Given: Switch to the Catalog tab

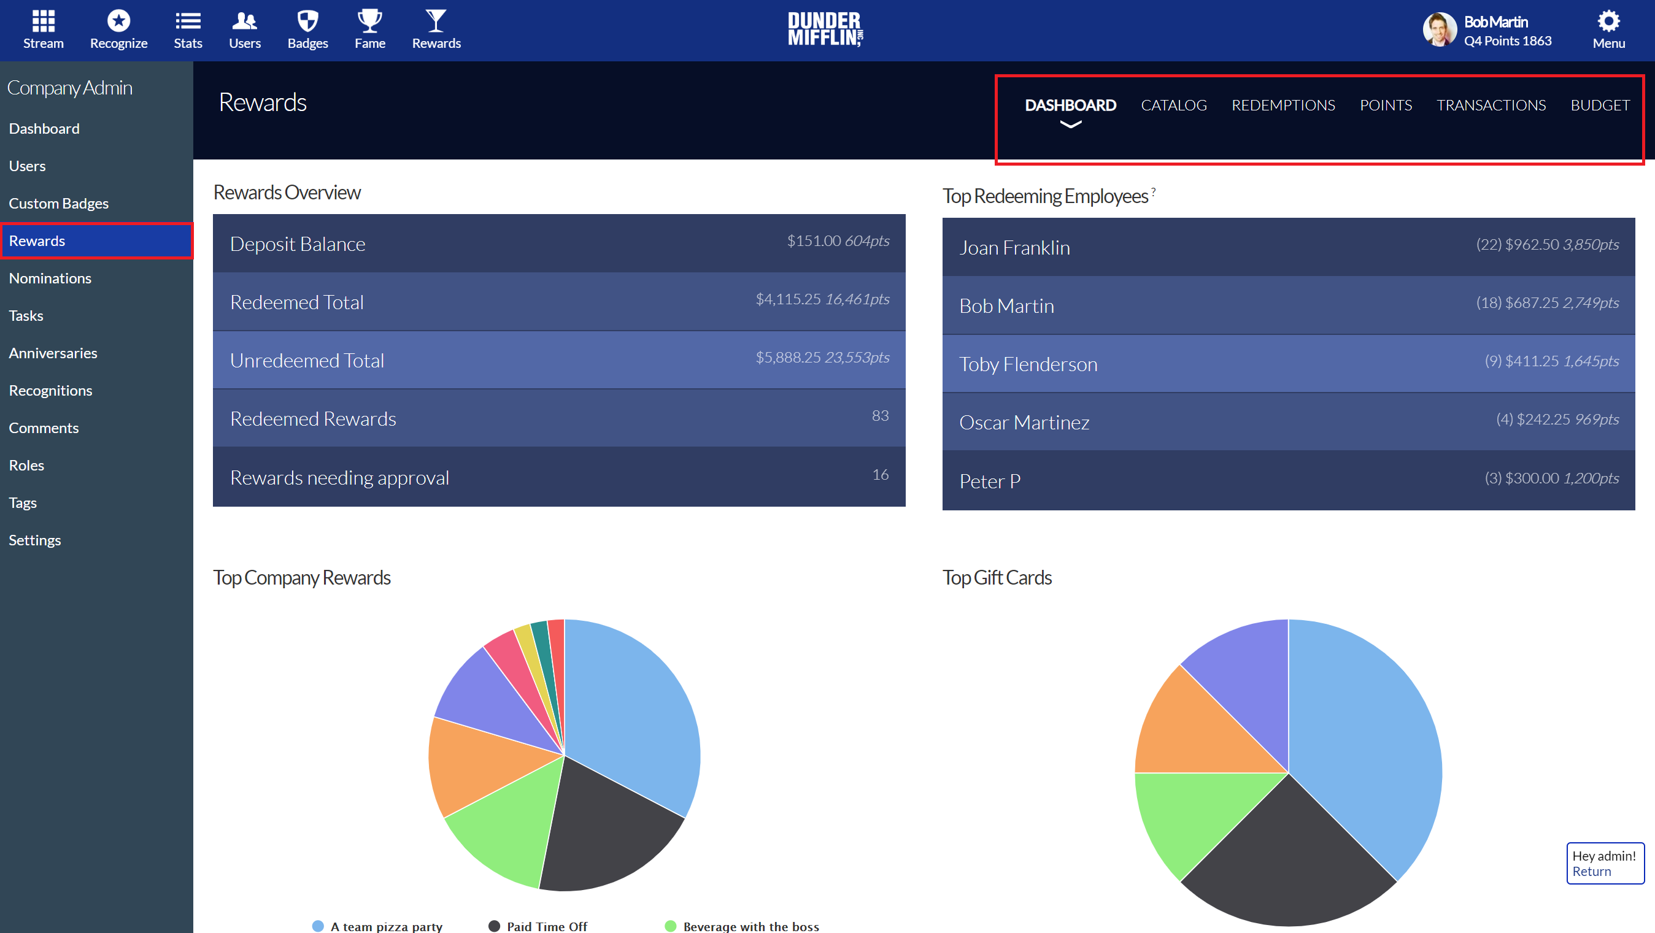Looking at the screenshot, I should click(1173, 105).
